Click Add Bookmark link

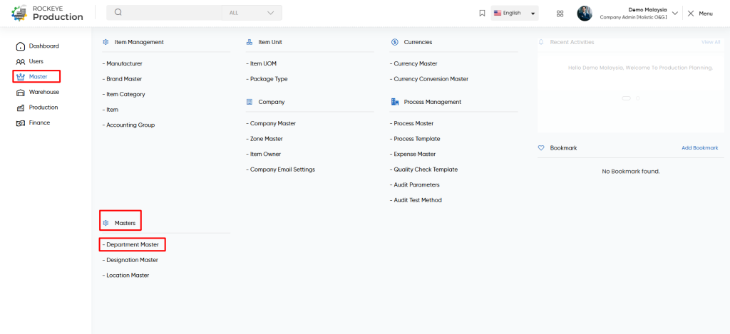click(x=700, y=148)
